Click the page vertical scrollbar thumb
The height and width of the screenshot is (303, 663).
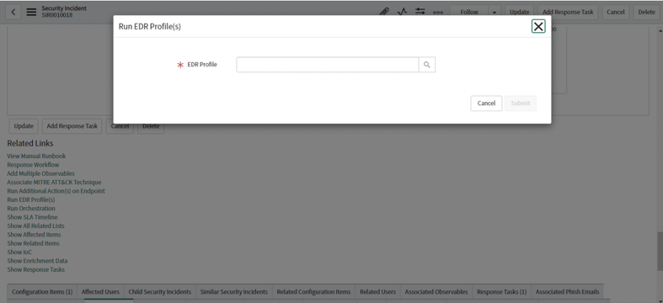pos(660,251)
